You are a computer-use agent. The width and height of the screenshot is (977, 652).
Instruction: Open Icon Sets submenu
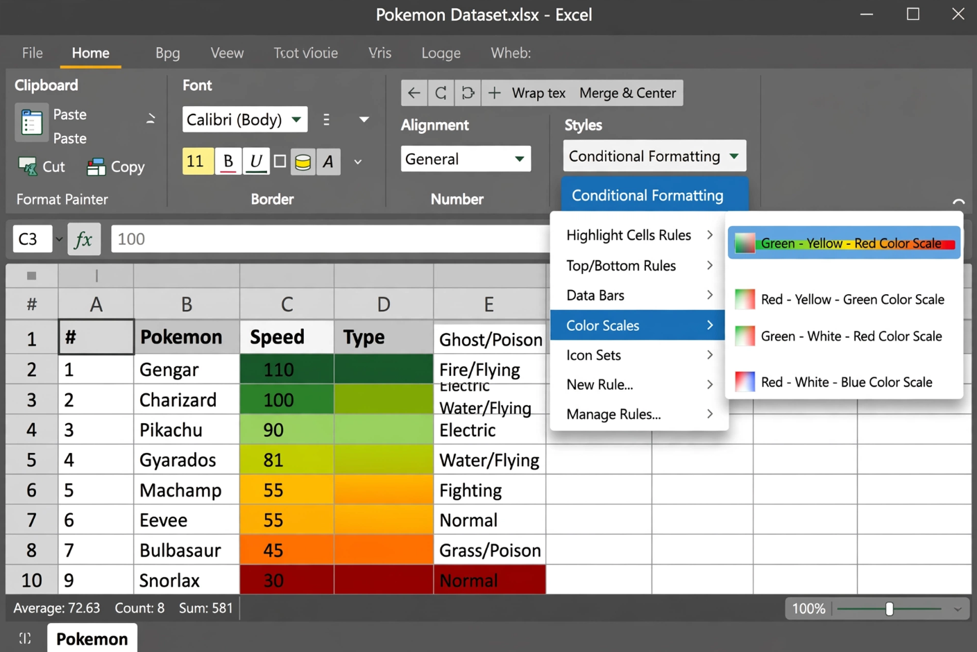tap(639, 355)
